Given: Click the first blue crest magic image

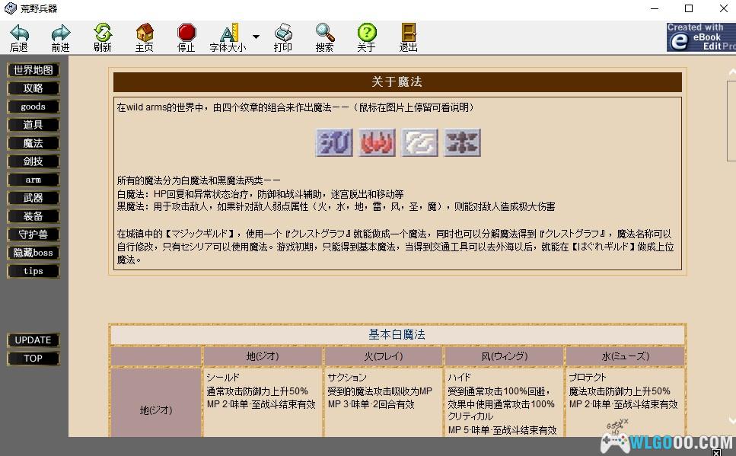Looking at the screenshot, I should 334,142.
